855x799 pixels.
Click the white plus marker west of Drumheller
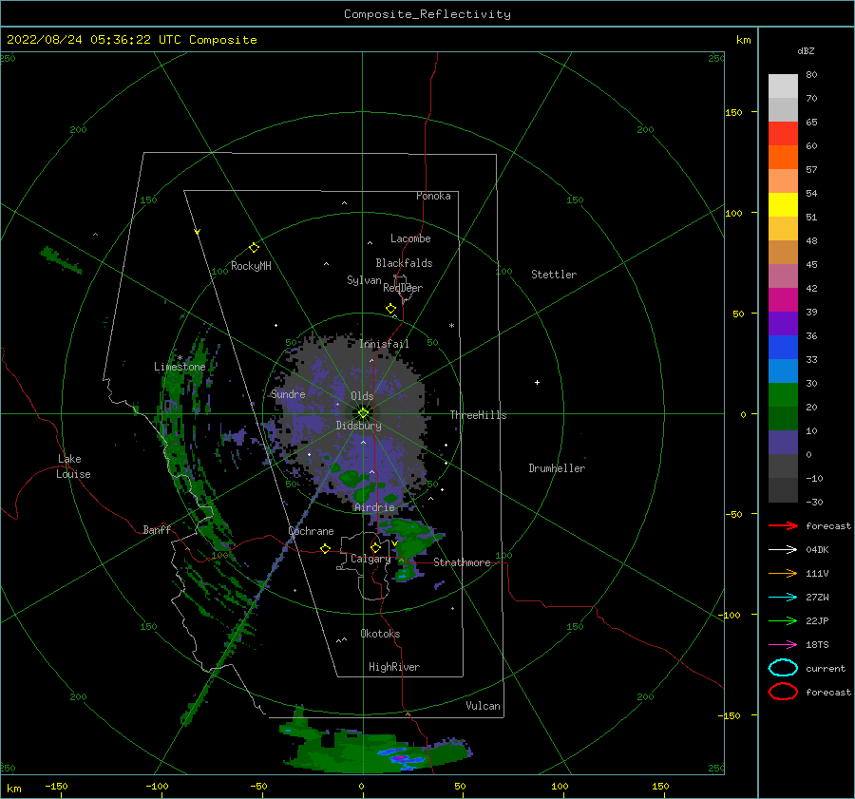537,382
